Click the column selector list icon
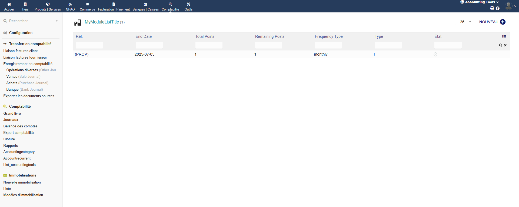This screenshot has height=207, width=519. point(504,37)
